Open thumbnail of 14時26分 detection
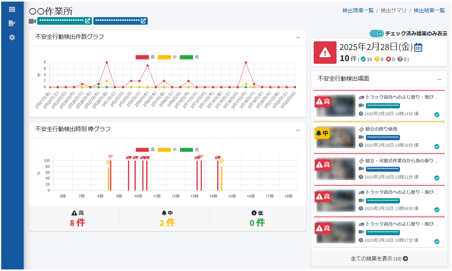Image resolution: width=452 pixels, height=271 pixels. coord(336,137)
